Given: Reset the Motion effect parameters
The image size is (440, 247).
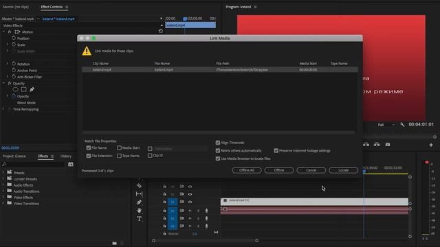Looking at the screenshot, I should [x=160, y=31].
